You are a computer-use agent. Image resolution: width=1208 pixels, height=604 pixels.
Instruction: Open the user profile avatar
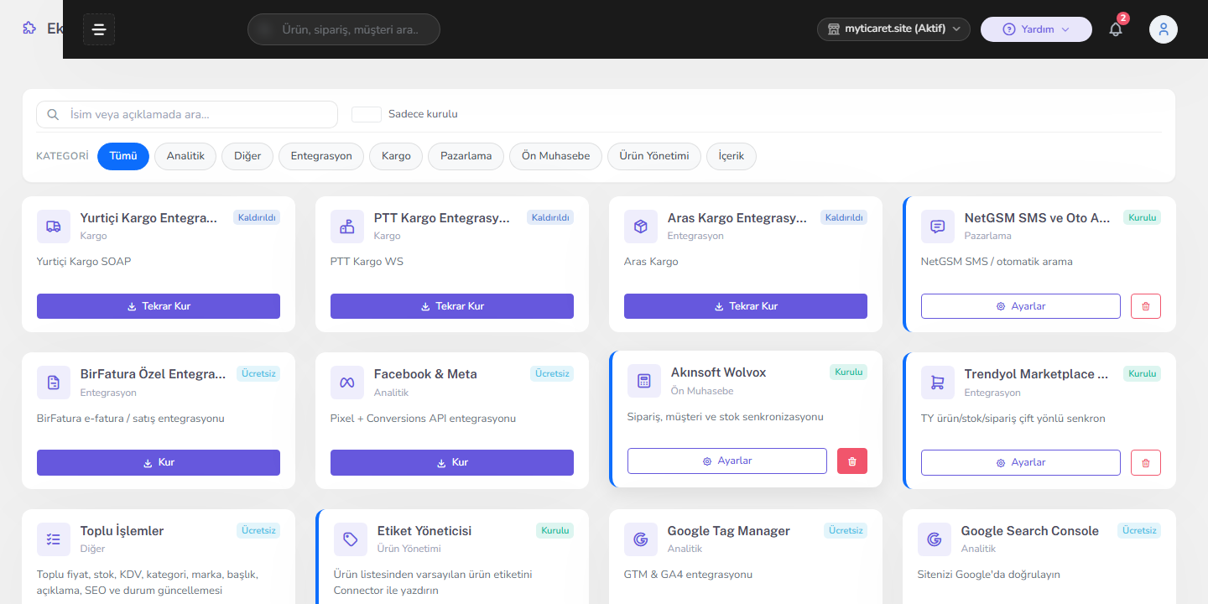(x=1164, y=29)
